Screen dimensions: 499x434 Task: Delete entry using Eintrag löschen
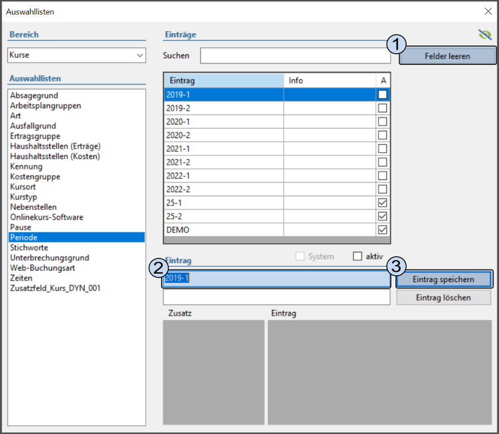point(444,298)
